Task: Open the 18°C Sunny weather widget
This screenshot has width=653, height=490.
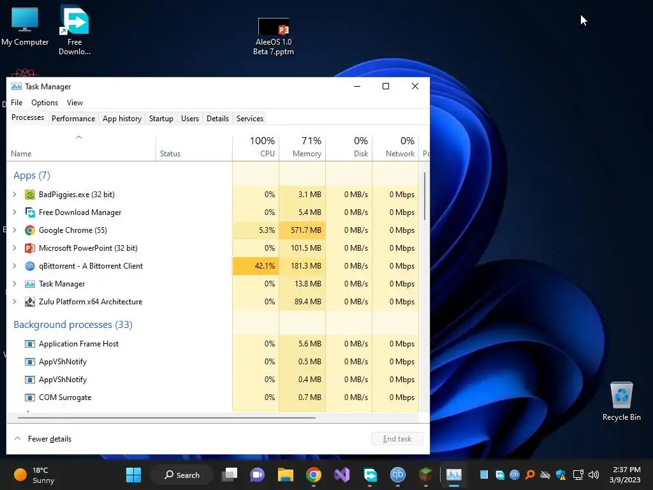Action: [x=34, y=475]
